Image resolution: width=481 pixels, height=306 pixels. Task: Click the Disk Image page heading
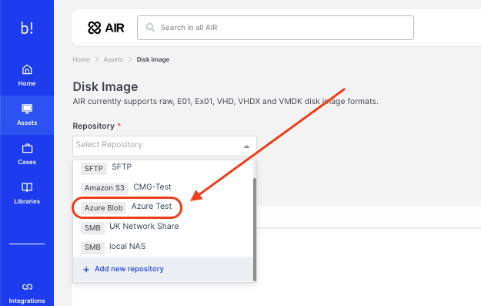[x=105, y=86]
